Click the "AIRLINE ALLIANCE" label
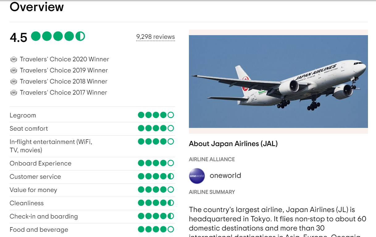The height and width of the screenshot is (237, 376). click(x=212, y=159)
